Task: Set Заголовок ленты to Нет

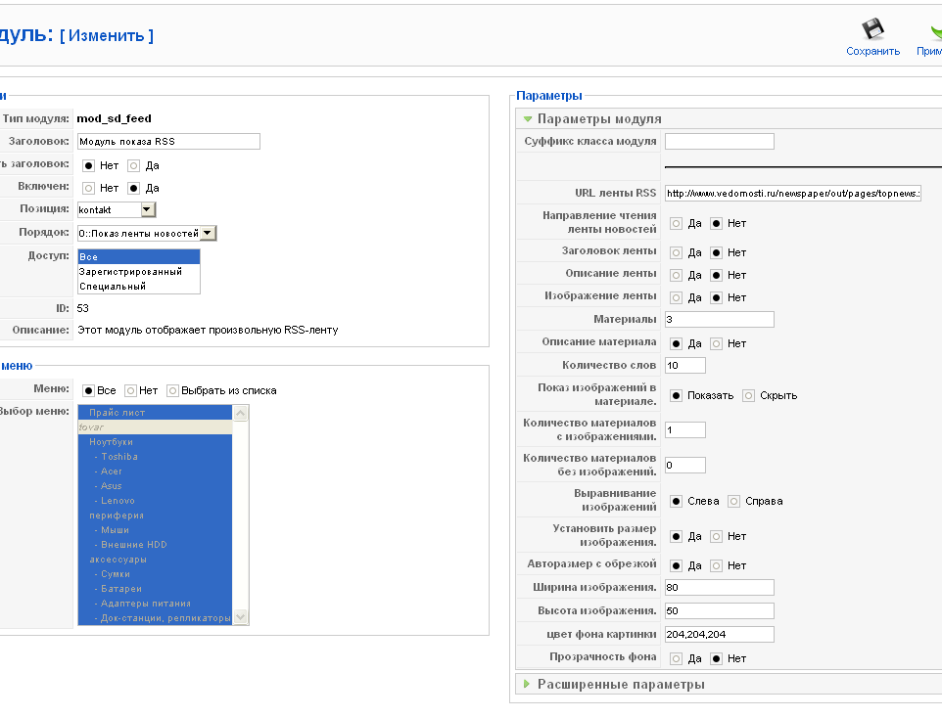Action: (716, 252)
